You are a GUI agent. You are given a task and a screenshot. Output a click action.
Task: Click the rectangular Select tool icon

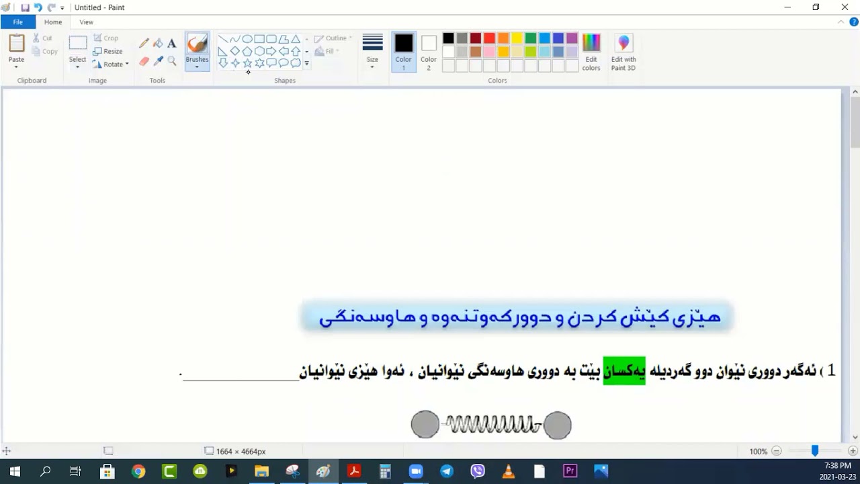tap(78, 44)
